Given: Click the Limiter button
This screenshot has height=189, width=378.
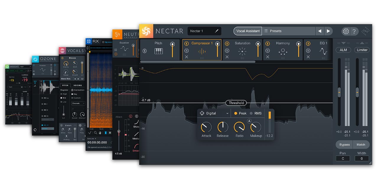Looking at the screenshot, I should [362, 50].
